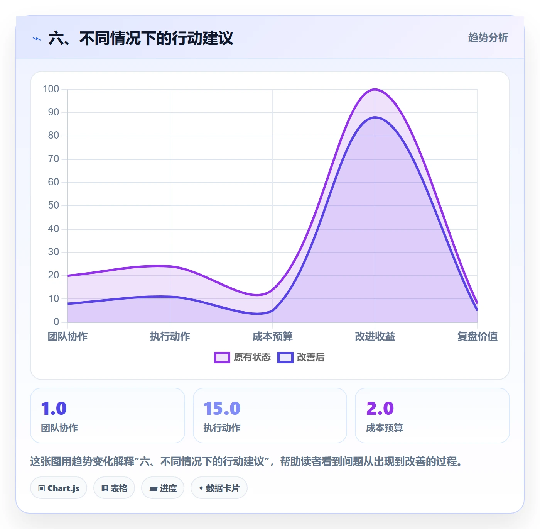Click the heading 六、不同情况下的行动建议
The width and height of the screenshot is (540, 529).
pos(141,38)
